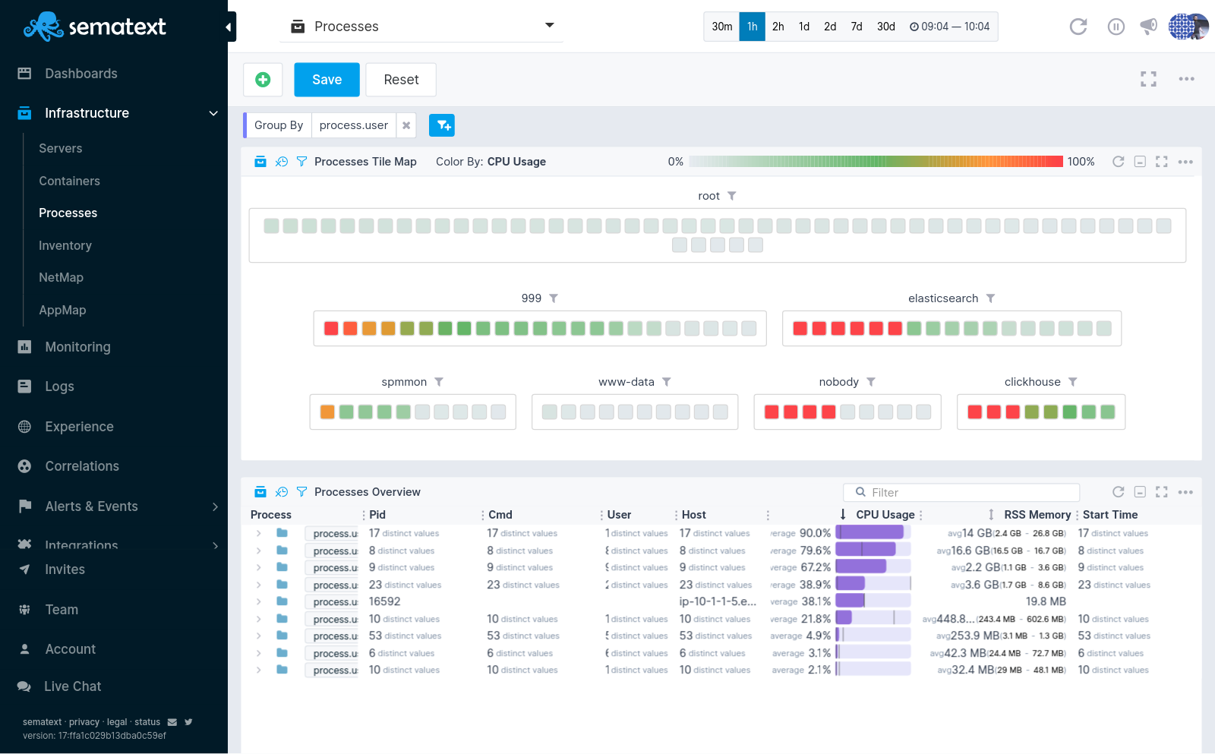The image size is (1215, 754).
Task: Open the announcements megaphone icon
Action: point(1148,27)
